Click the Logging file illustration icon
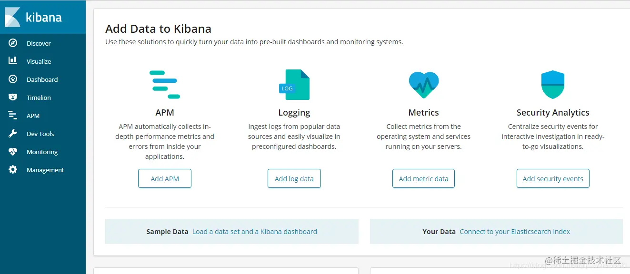 [x=295, y=85]
